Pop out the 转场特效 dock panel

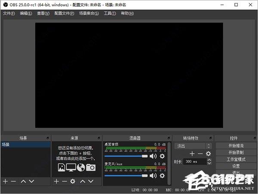click(210, 138)
